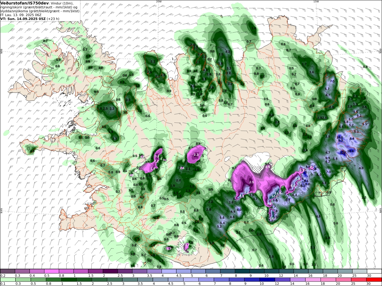382x286 pixels.
Task: Click the '10.4' precipitation value on the map
Action: point(350,151)
